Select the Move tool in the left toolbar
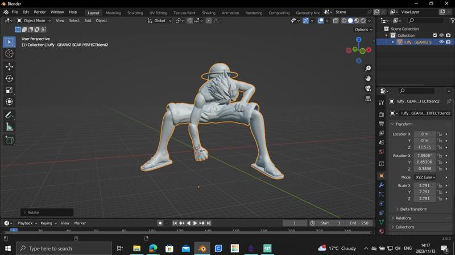This screenshot has width=455, height=255. (x=9, y=66)
